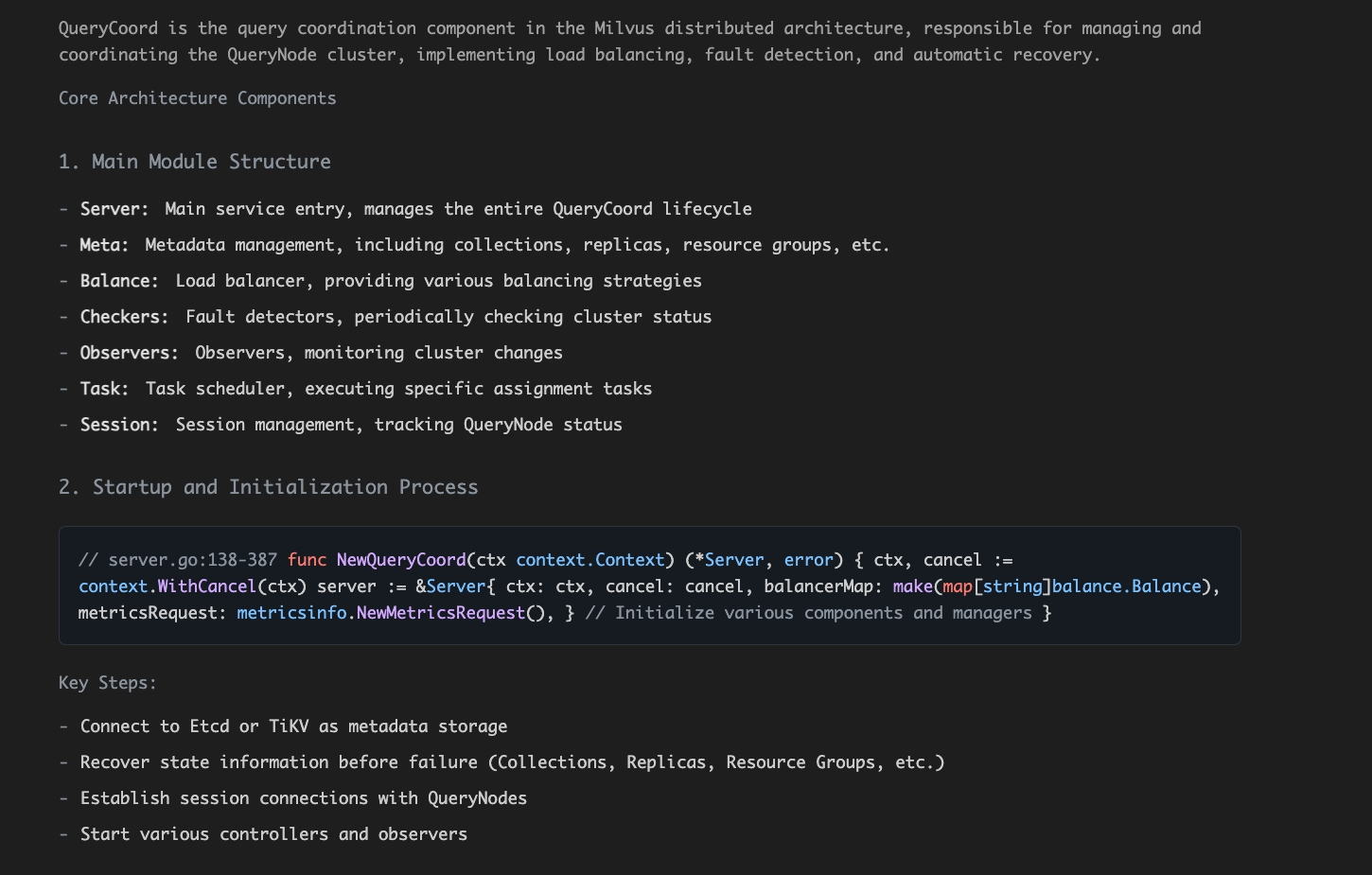Select the "1. Main Module Structure" heading
Viewport: 1372px width, 875px height.
(x=194, y=162)
